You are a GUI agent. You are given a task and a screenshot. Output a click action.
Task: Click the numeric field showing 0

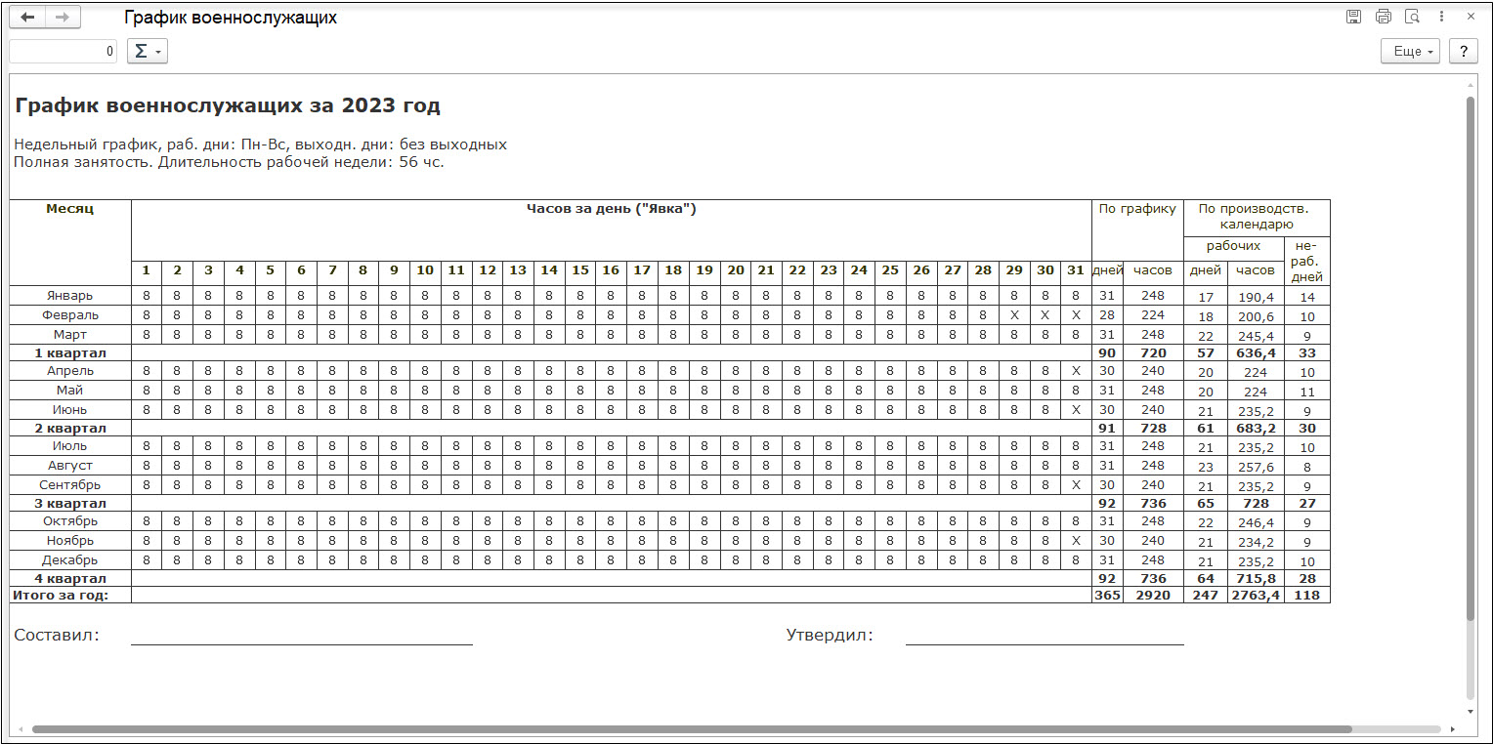click(64, 51)
